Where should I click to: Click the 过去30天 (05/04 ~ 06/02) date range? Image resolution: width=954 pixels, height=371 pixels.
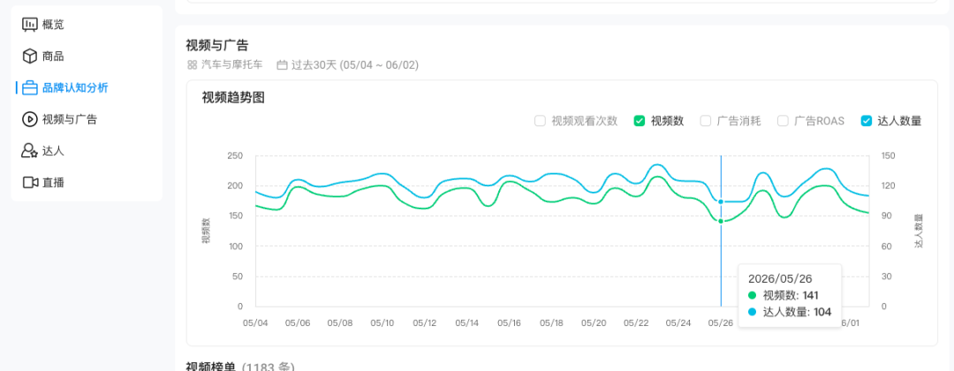coord(355,64)
